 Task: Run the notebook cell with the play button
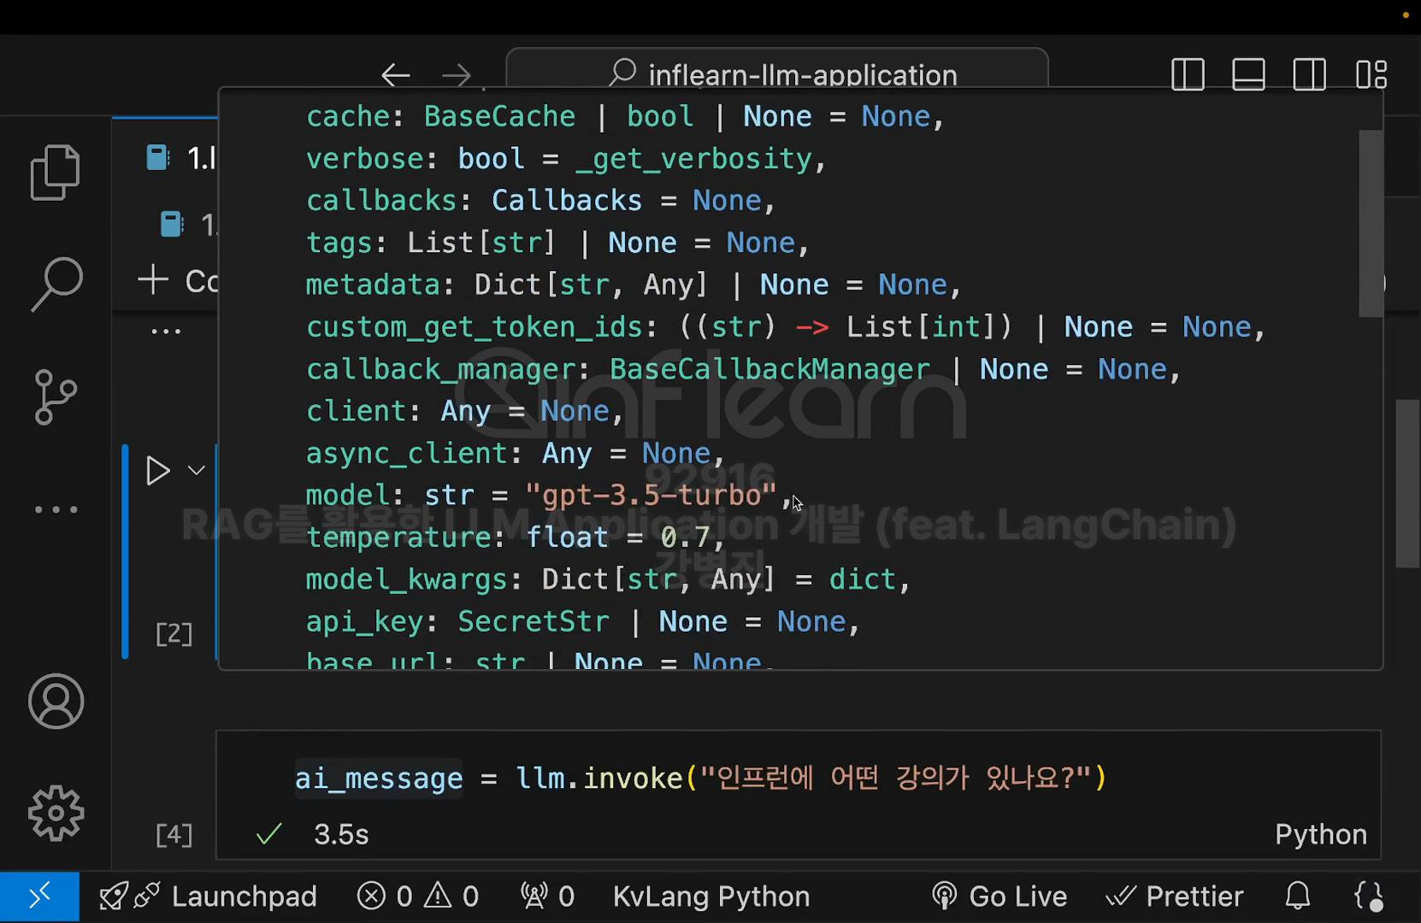click(x=158, y=471)
